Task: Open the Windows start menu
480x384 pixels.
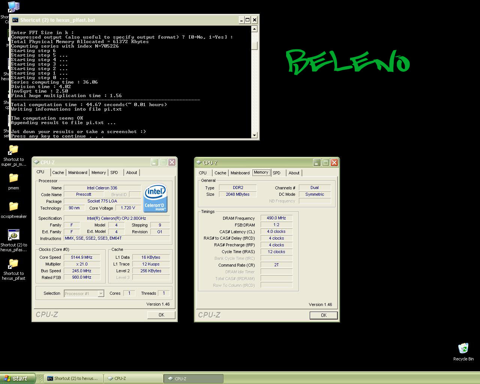Action: point(18,378)
